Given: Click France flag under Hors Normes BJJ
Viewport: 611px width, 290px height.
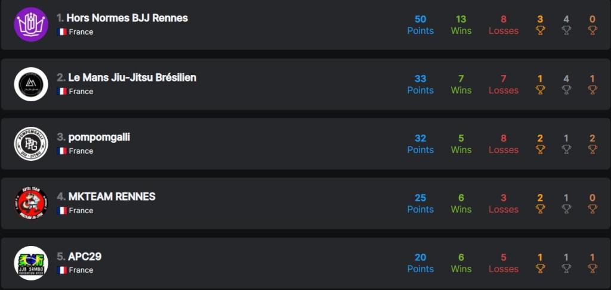Looking at the screenshot, I should pos(61,32).
